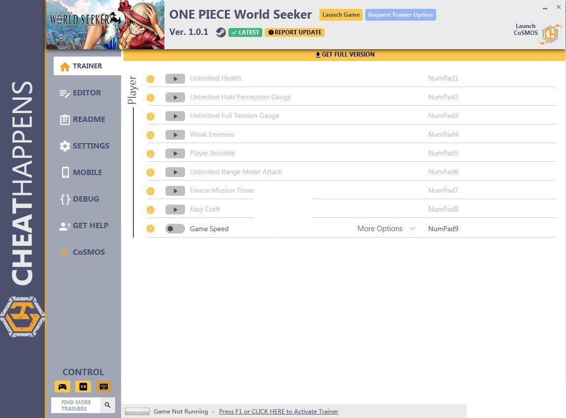Click the Launch CoSMOS text label
566x418 pixels.
point(526,30)
